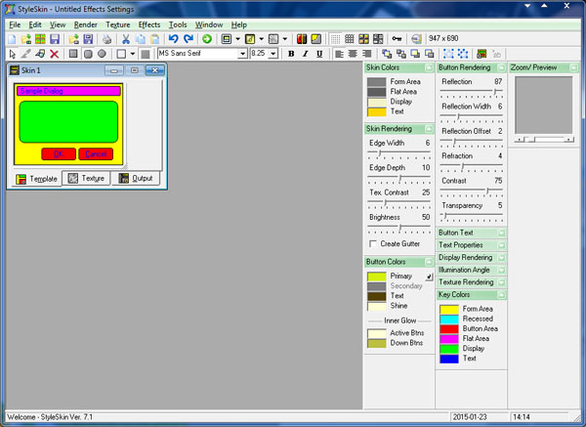
Task: Click the Save floppy disk icon
Action: tap(56, 38)
